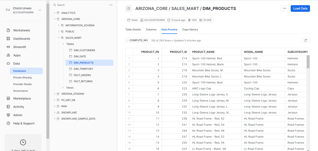Click the object Search field
The width and height of the screenshot is (318, 151).
(x=81, y=5)
